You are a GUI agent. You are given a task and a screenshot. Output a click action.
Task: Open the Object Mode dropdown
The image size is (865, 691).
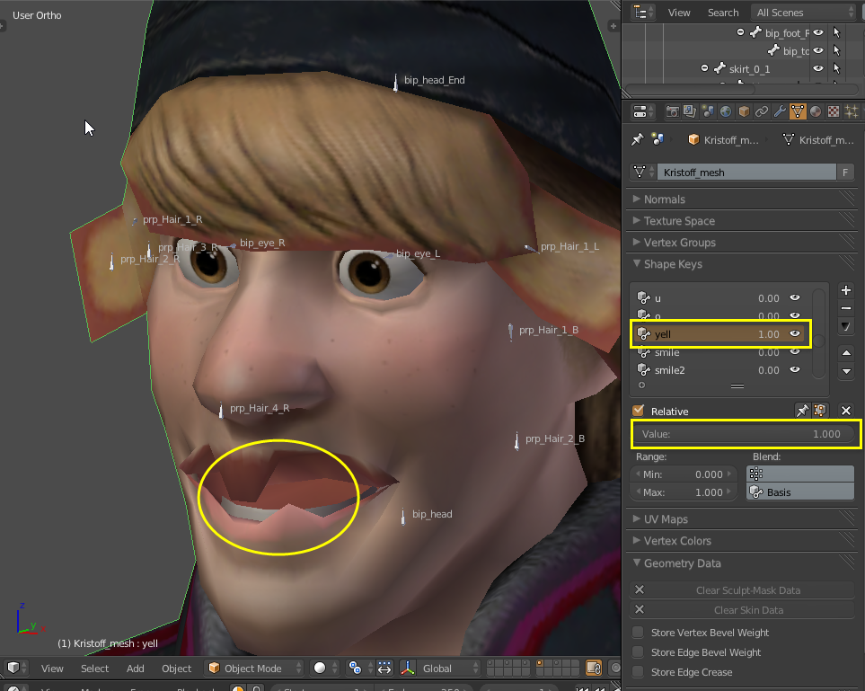pos(254,669)
